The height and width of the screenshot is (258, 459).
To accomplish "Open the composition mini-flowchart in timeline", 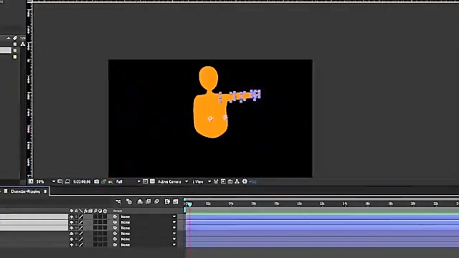I will tap(118, 201).
